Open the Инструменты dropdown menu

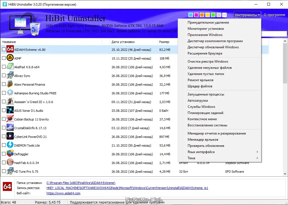(x=247, y=15)
